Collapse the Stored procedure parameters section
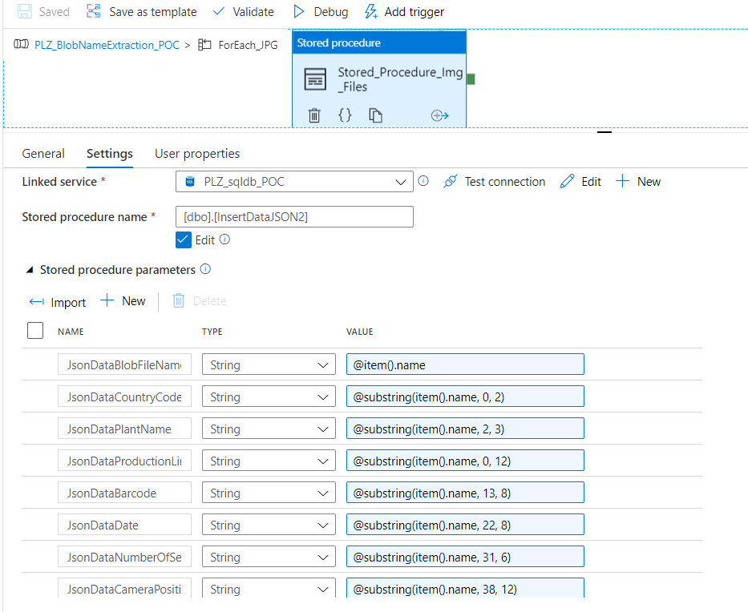The image size is (748, 612). pyautogui.click(x=30, y=270)
